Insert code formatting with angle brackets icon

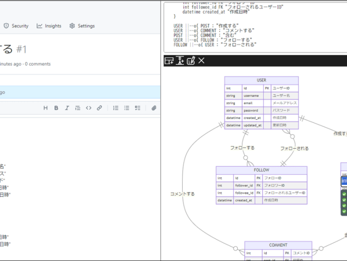click(x=88, y=108)
